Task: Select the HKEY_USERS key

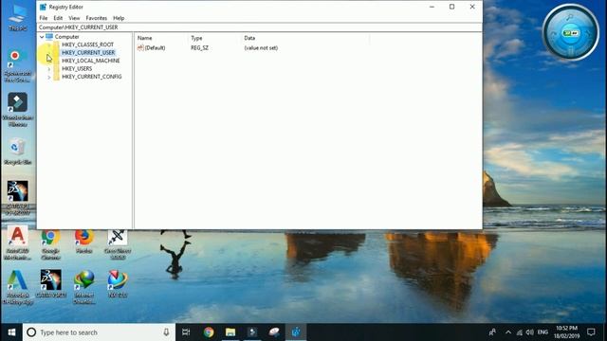Action: 77,69
